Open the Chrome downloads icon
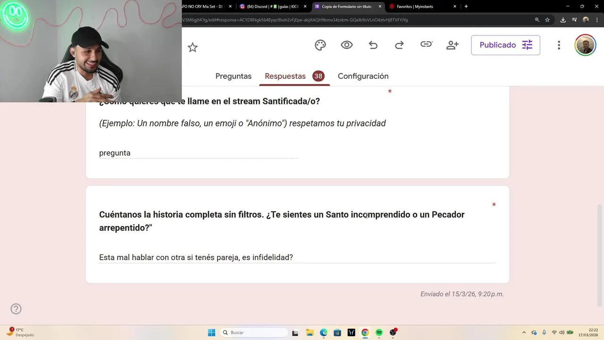Screen dimensions: 604x340 pyautogui.click(x=563, y=20)
